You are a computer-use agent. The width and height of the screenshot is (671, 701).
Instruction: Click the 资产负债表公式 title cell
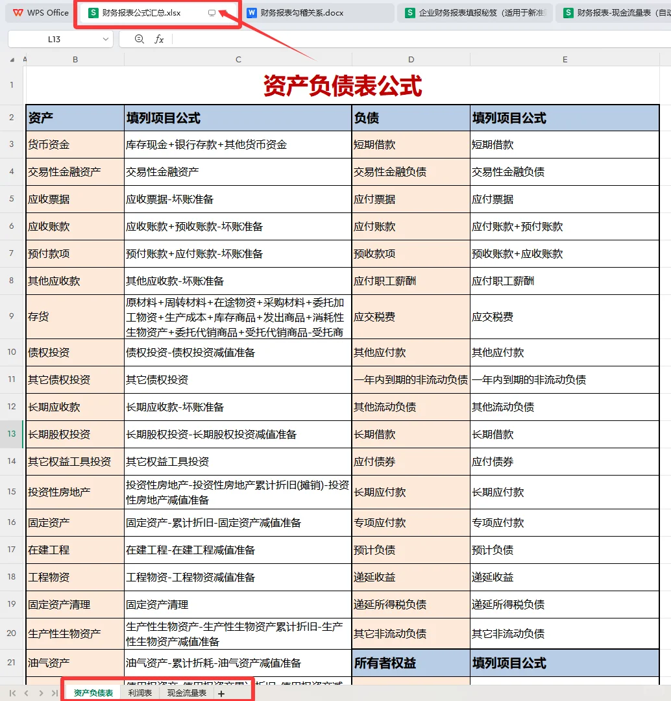click(343, 85)
